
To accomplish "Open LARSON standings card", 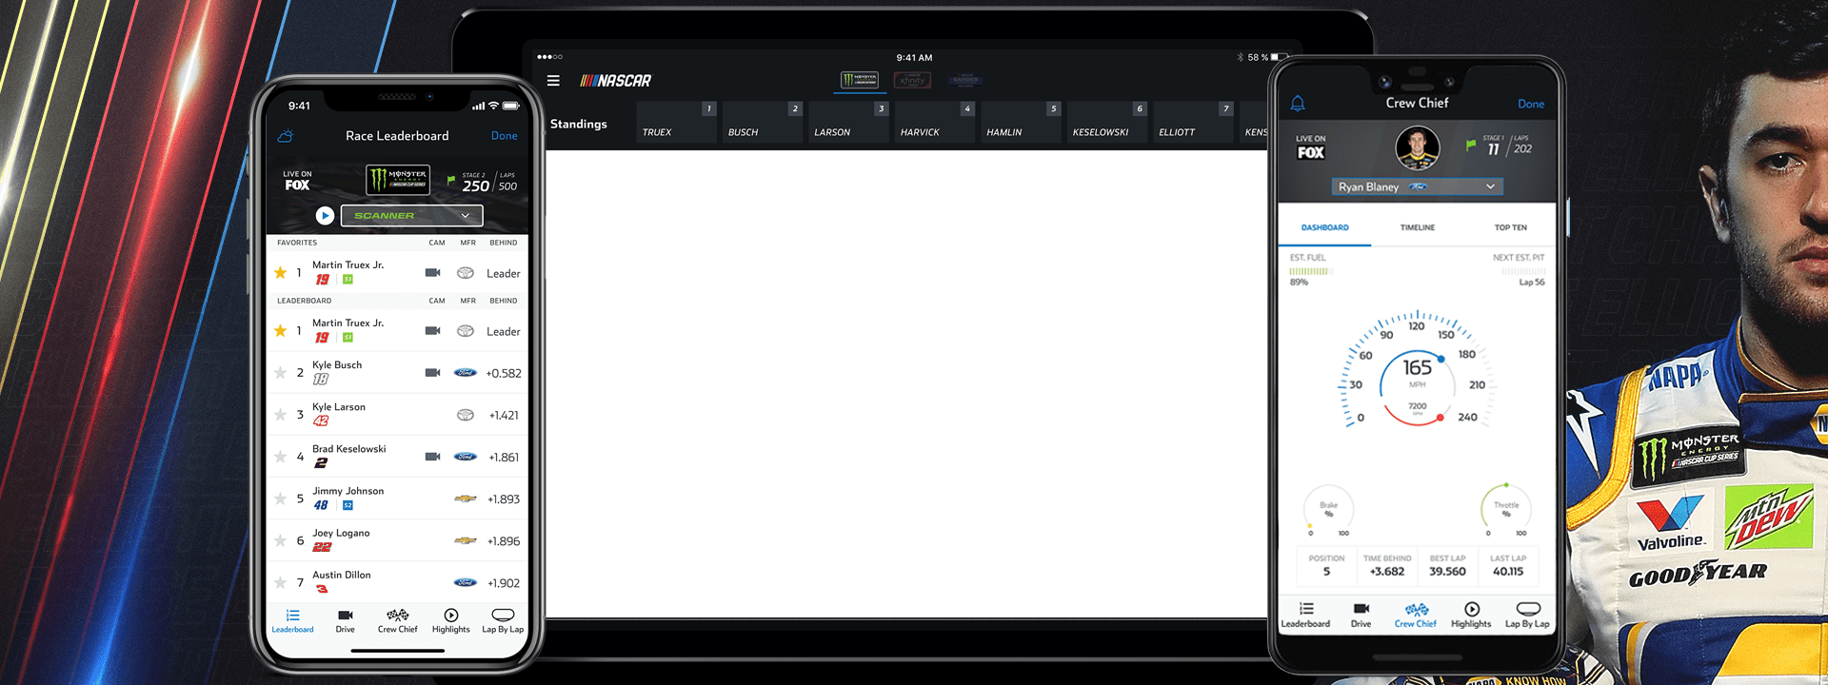I will [x=848, y=122].
